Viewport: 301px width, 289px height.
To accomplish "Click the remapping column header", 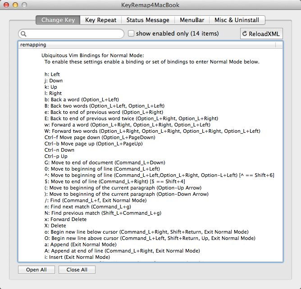I will (147, 45).
